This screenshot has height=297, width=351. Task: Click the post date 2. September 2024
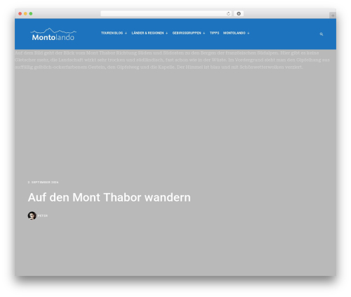(43, 182)
